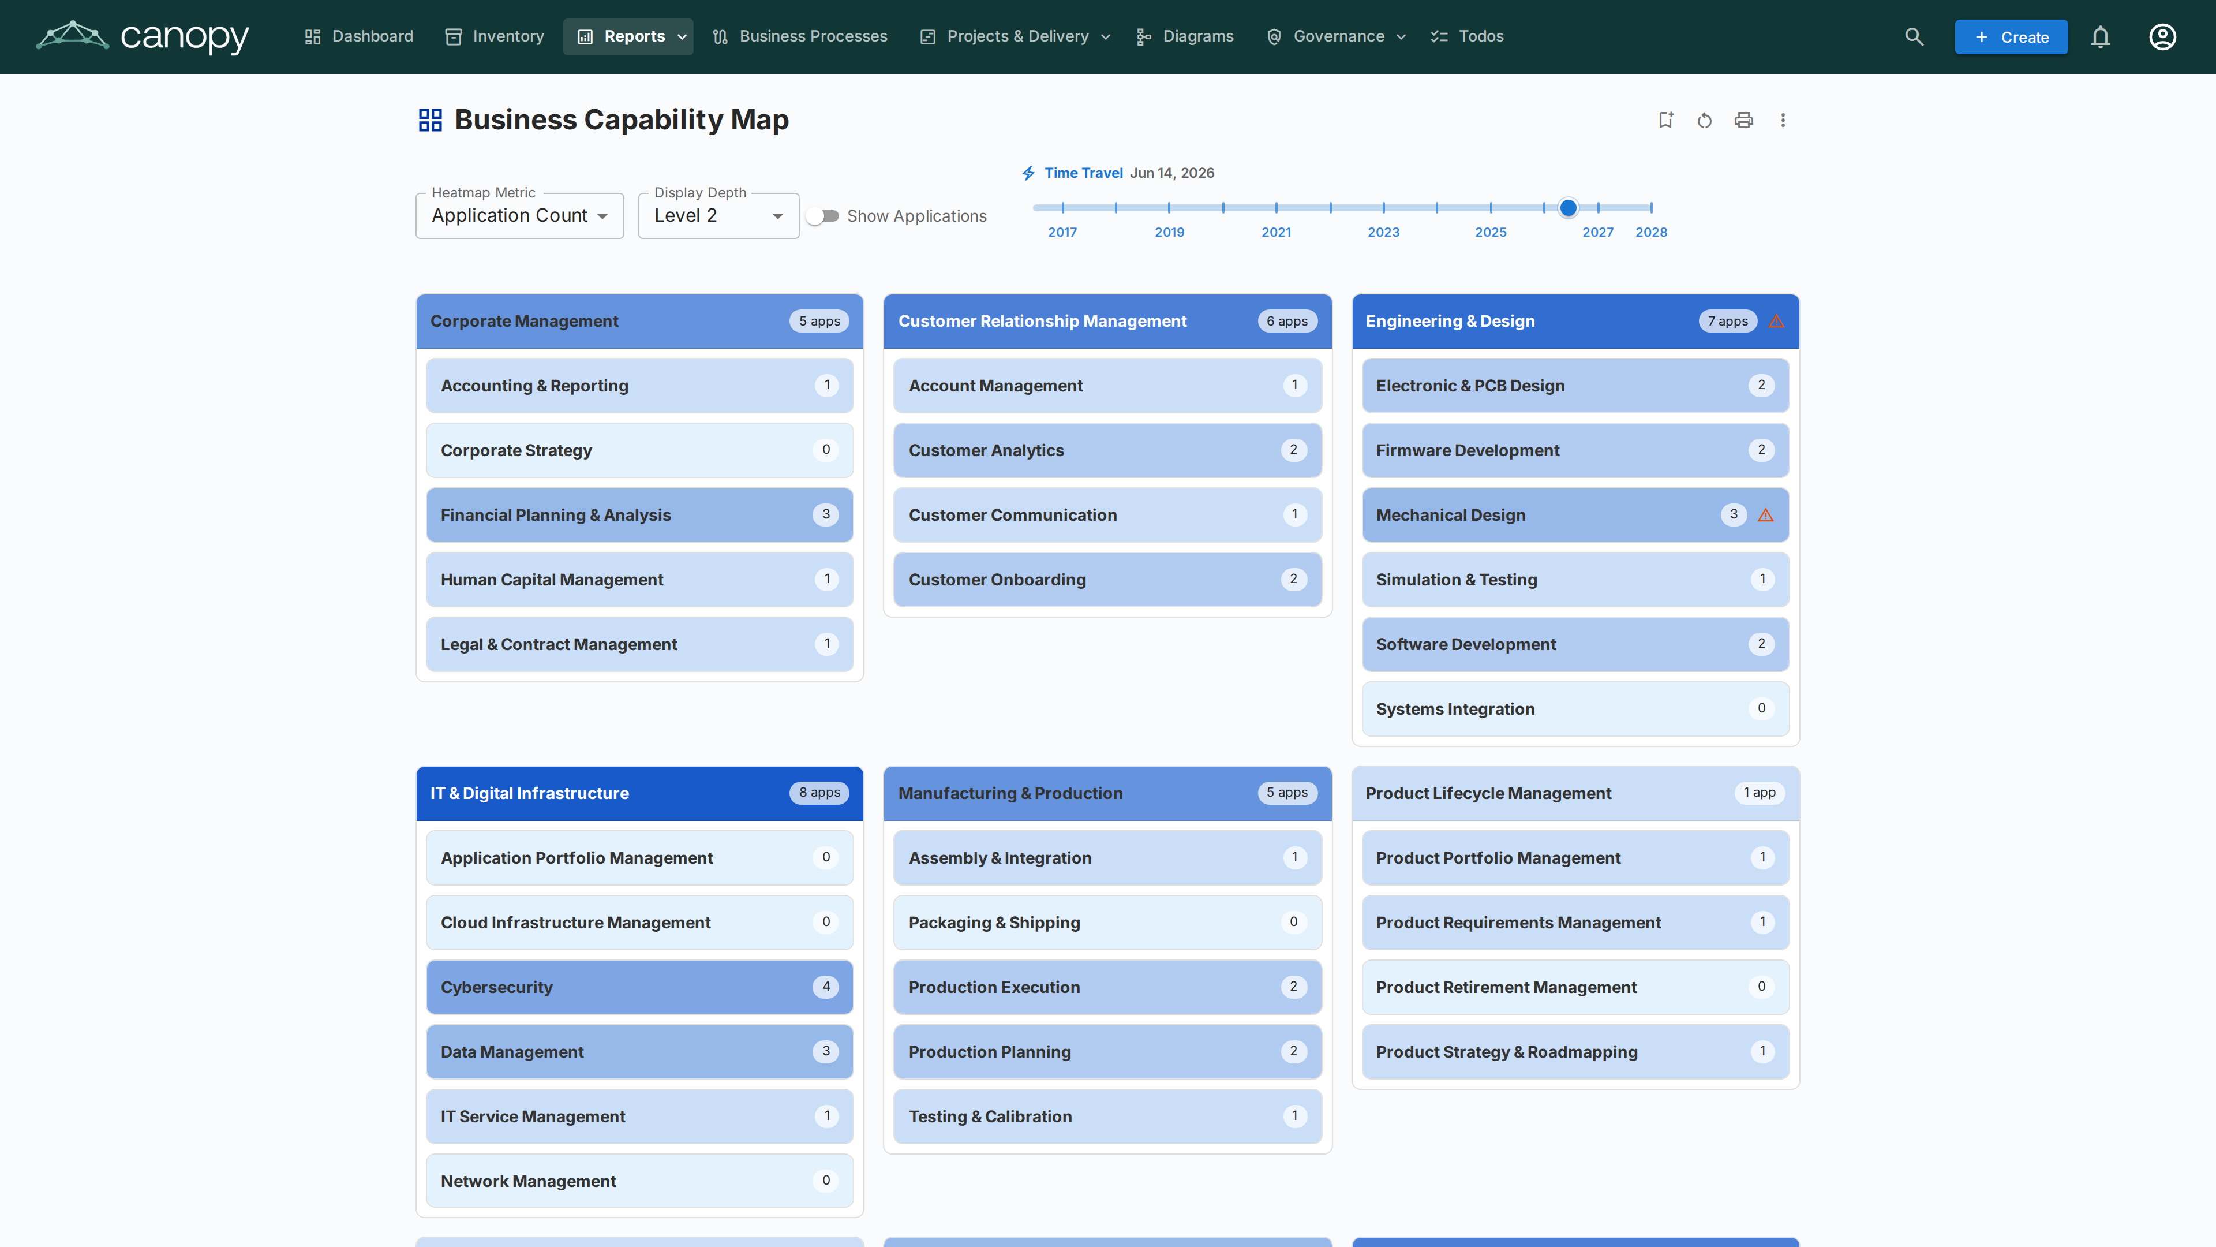Click the Business Capability Map grid icon
This screenshot has height=1247, width=2216.
coord(430,120)
